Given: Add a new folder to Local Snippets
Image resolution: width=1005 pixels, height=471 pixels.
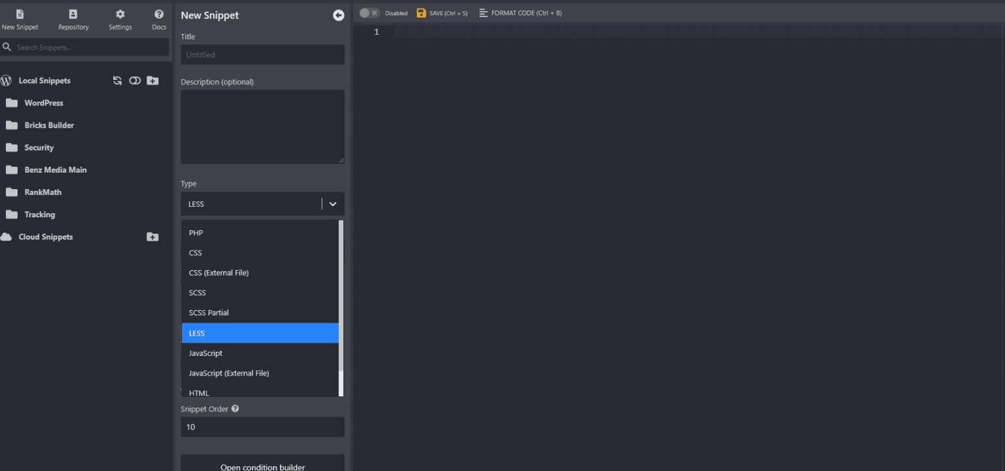Looking at the screenshot, I should tap(152, 80).
